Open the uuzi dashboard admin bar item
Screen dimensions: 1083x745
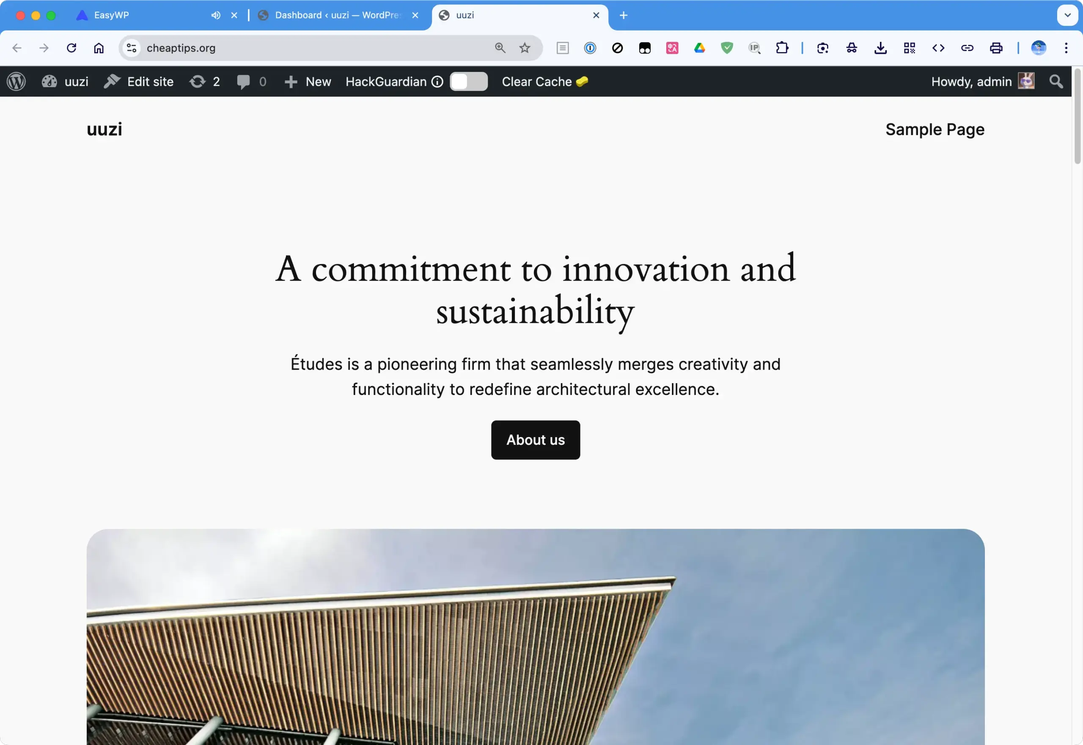tap(65, 82)
